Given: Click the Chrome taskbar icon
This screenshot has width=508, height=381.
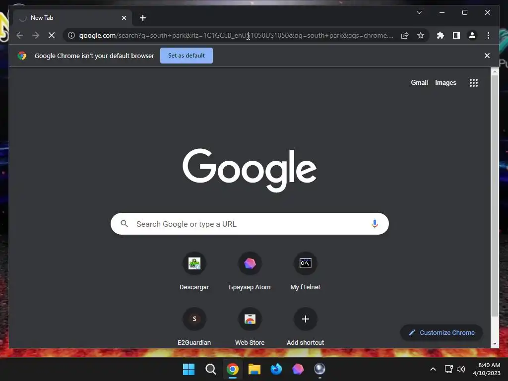Looking at the screenshot, I should [x=232, y=369].
